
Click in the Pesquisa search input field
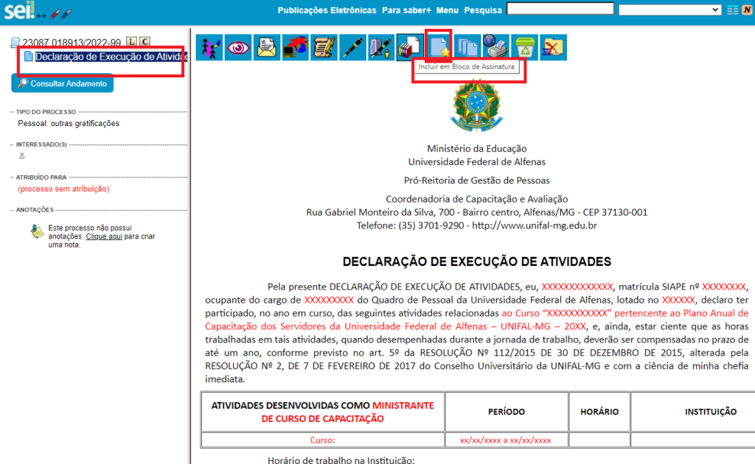(560, 9)
